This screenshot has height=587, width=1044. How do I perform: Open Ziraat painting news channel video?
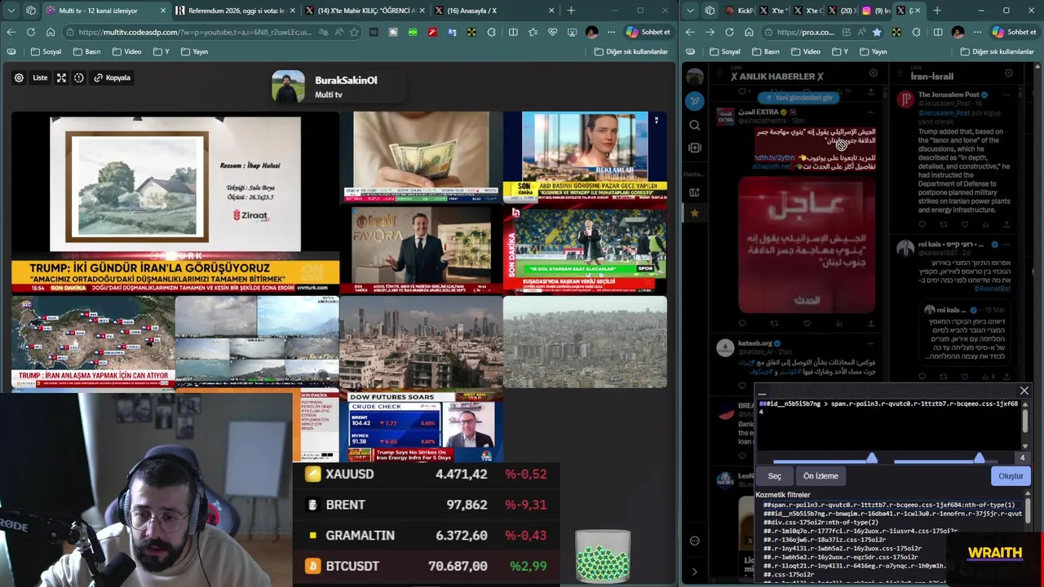[x=175, y=202]
